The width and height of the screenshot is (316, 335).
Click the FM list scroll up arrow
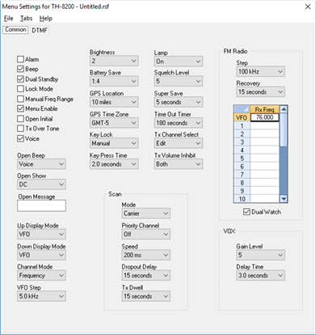(x=284, y=109)
